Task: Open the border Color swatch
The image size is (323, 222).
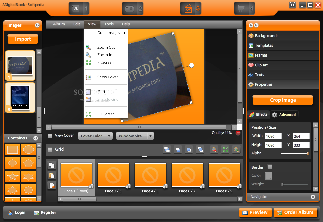Action: pyautogui.click(x=268, y=176)
